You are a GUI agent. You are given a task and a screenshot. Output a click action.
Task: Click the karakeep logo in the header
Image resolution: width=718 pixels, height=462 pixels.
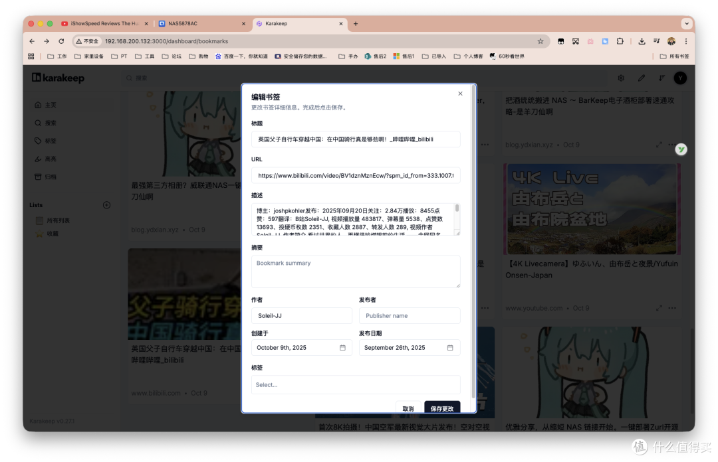click(x=58, y=78)
